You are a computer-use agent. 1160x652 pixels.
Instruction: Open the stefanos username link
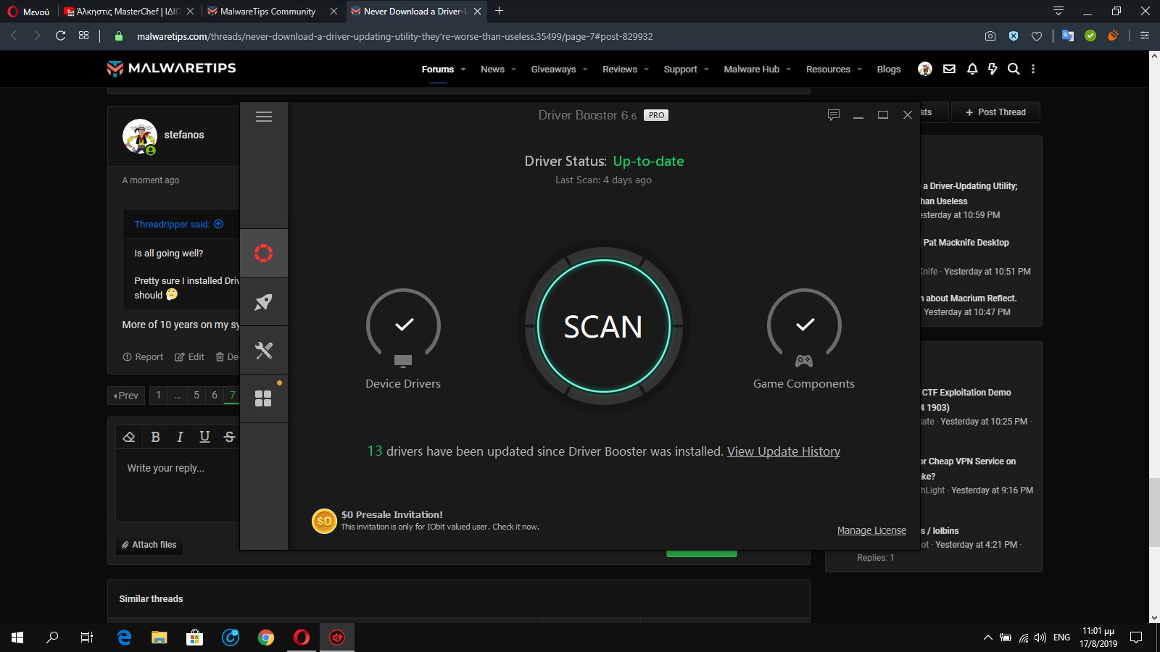click(x=184, y=135)
